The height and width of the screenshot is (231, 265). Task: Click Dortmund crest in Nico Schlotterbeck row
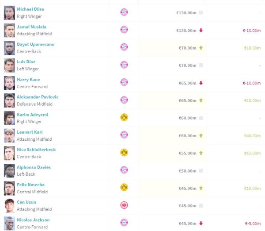[x=124, y=153]
